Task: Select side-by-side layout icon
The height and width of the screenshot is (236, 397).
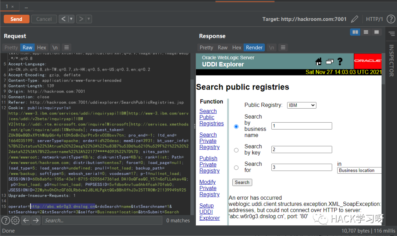Action: coord(355,32)
